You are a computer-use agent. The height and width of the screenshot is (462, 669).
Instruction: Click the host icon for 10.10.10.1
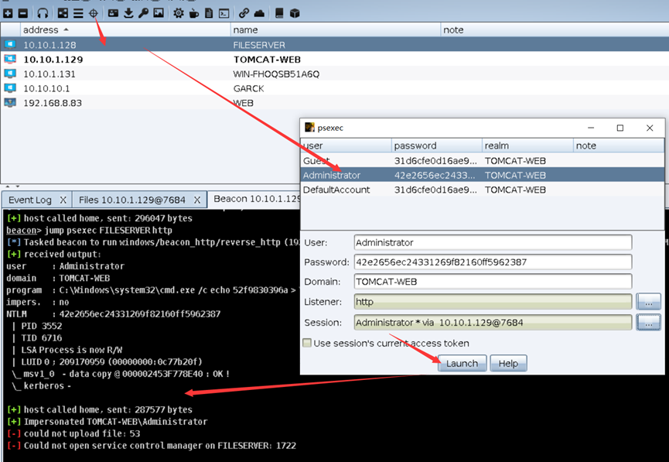point(10,88)
